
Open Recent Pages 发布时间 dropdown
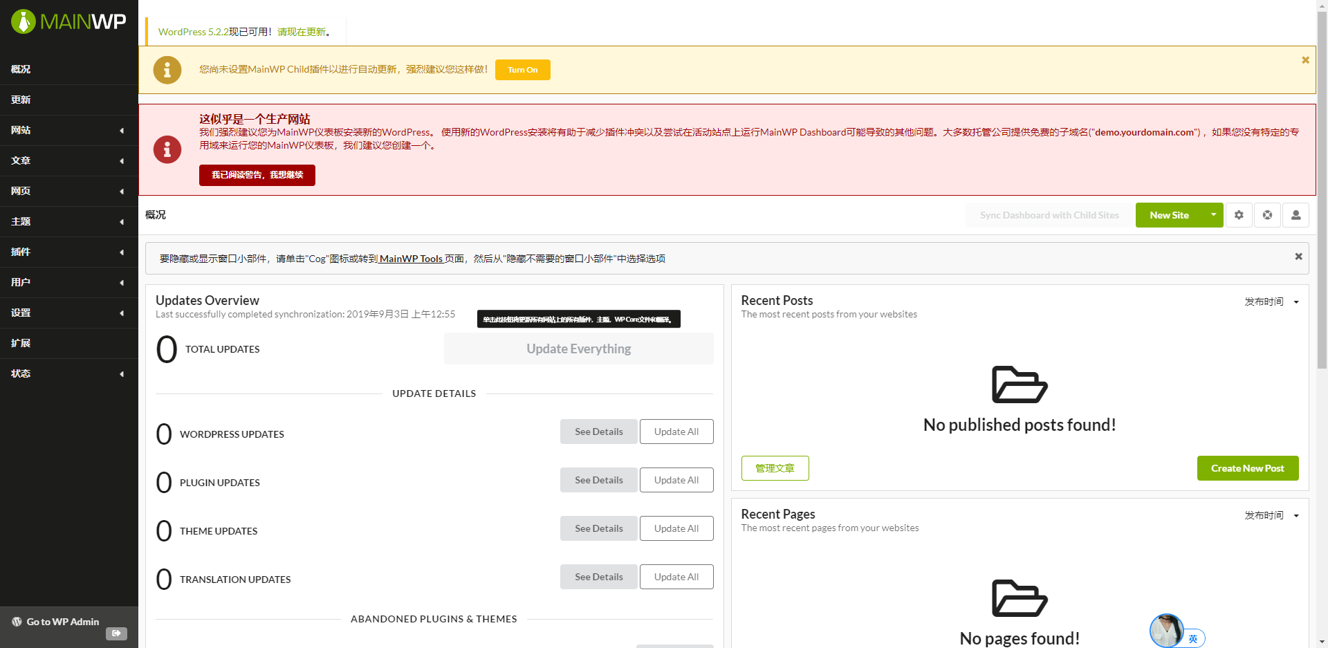tap(1271, 515)
